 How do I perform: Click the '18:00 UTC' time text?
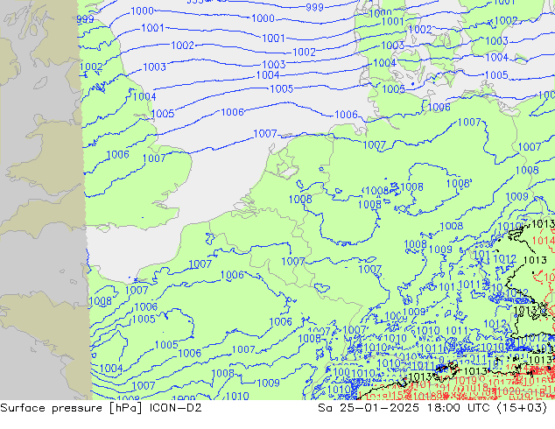(458, 408)
